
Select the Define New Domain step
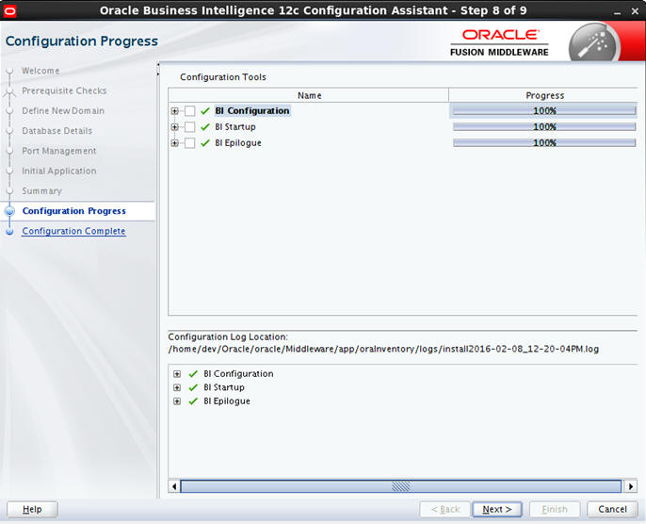pos(63,111)
